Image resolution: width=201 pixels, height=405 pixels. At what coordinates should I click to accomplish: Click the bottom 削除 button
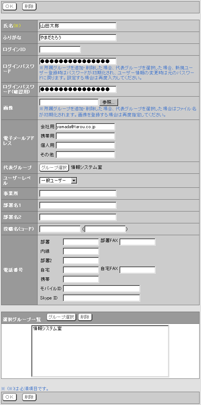coord(29,397)
